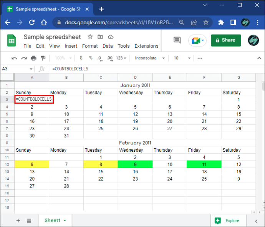Bookmark this page with star icon

(206, 22)
